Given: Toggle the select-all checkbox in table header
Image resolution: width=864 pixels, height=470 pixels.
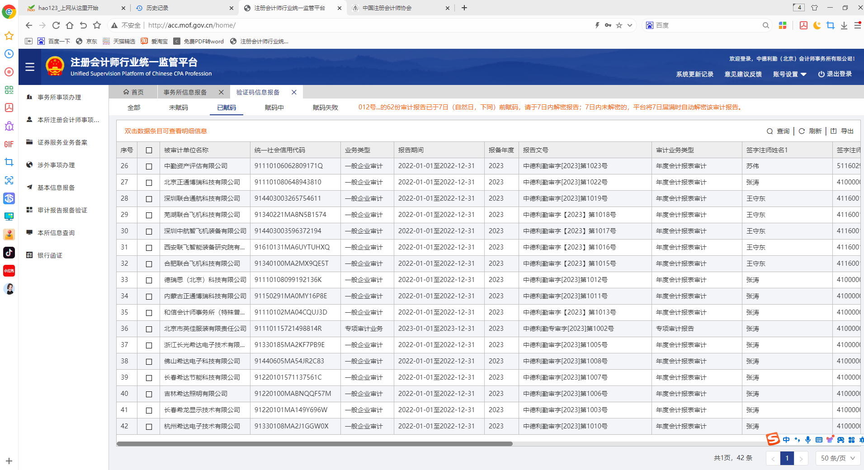Looking at the screenshot, I should point(149,150).
